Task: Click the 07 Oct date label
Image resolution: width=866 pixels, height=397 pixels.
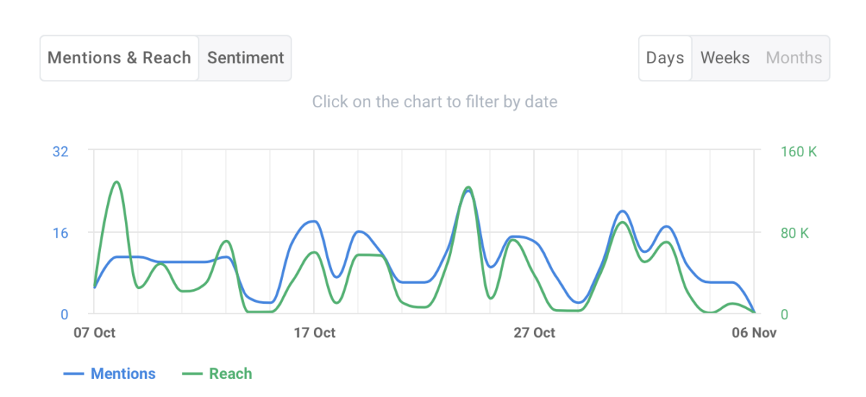Action: coord(95,333)
